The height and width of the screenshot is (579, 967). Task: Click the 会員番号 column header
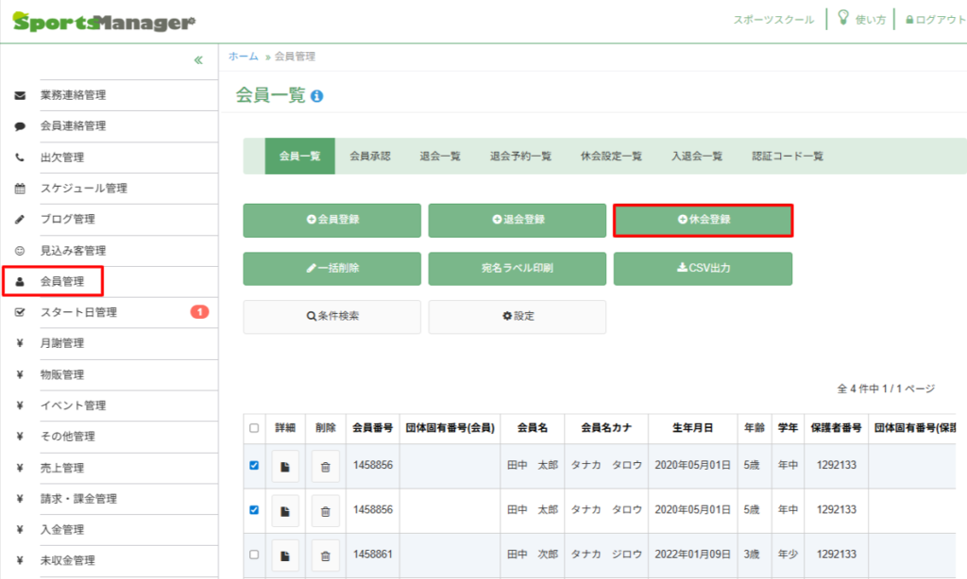tap(372, 428)
